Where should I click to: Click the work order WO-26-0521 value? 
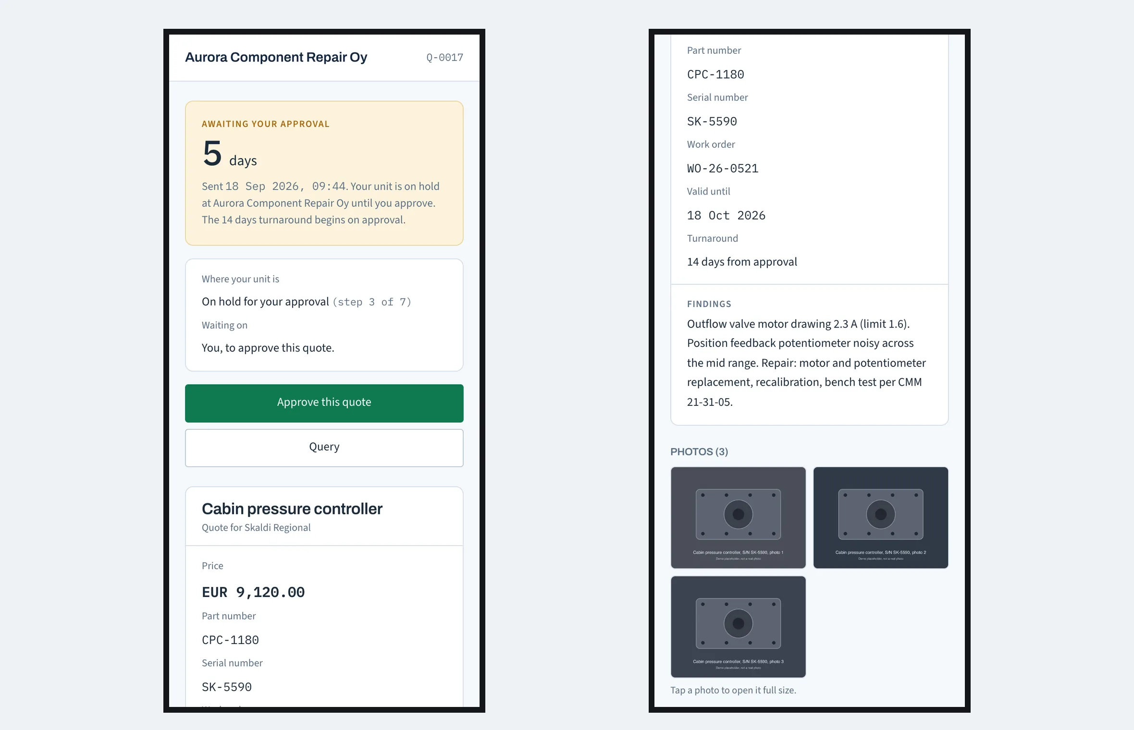(x=722, y=169)
